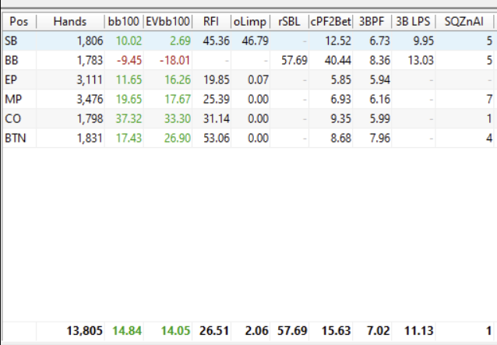The width and height of the screenshot is (497, 345).
Task: Click the bb100 column header
Action: click(124, 22)
